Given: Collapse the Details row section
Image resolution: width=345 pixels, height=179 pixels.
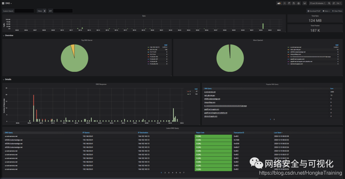Looking at the screenshot, I should [x=7, y=79].
